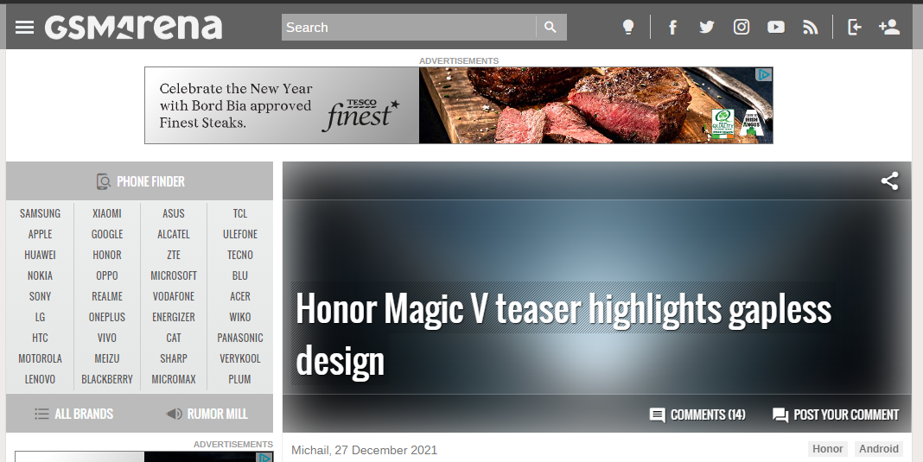Open Lenovo brand page
The width and height of the screenshot is (923, 462).
click(x=40, y=379)
